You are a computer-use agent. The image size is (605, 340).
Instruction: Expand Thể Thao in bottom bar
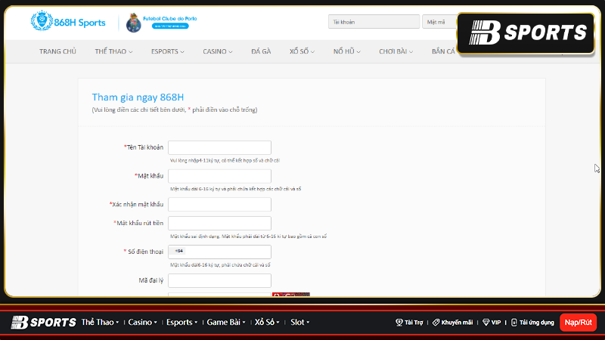(100, 323)
